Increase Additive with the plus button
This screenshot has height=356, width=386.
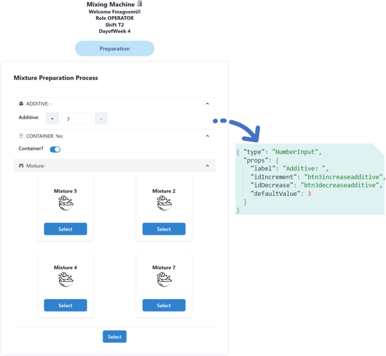[52, 118]
